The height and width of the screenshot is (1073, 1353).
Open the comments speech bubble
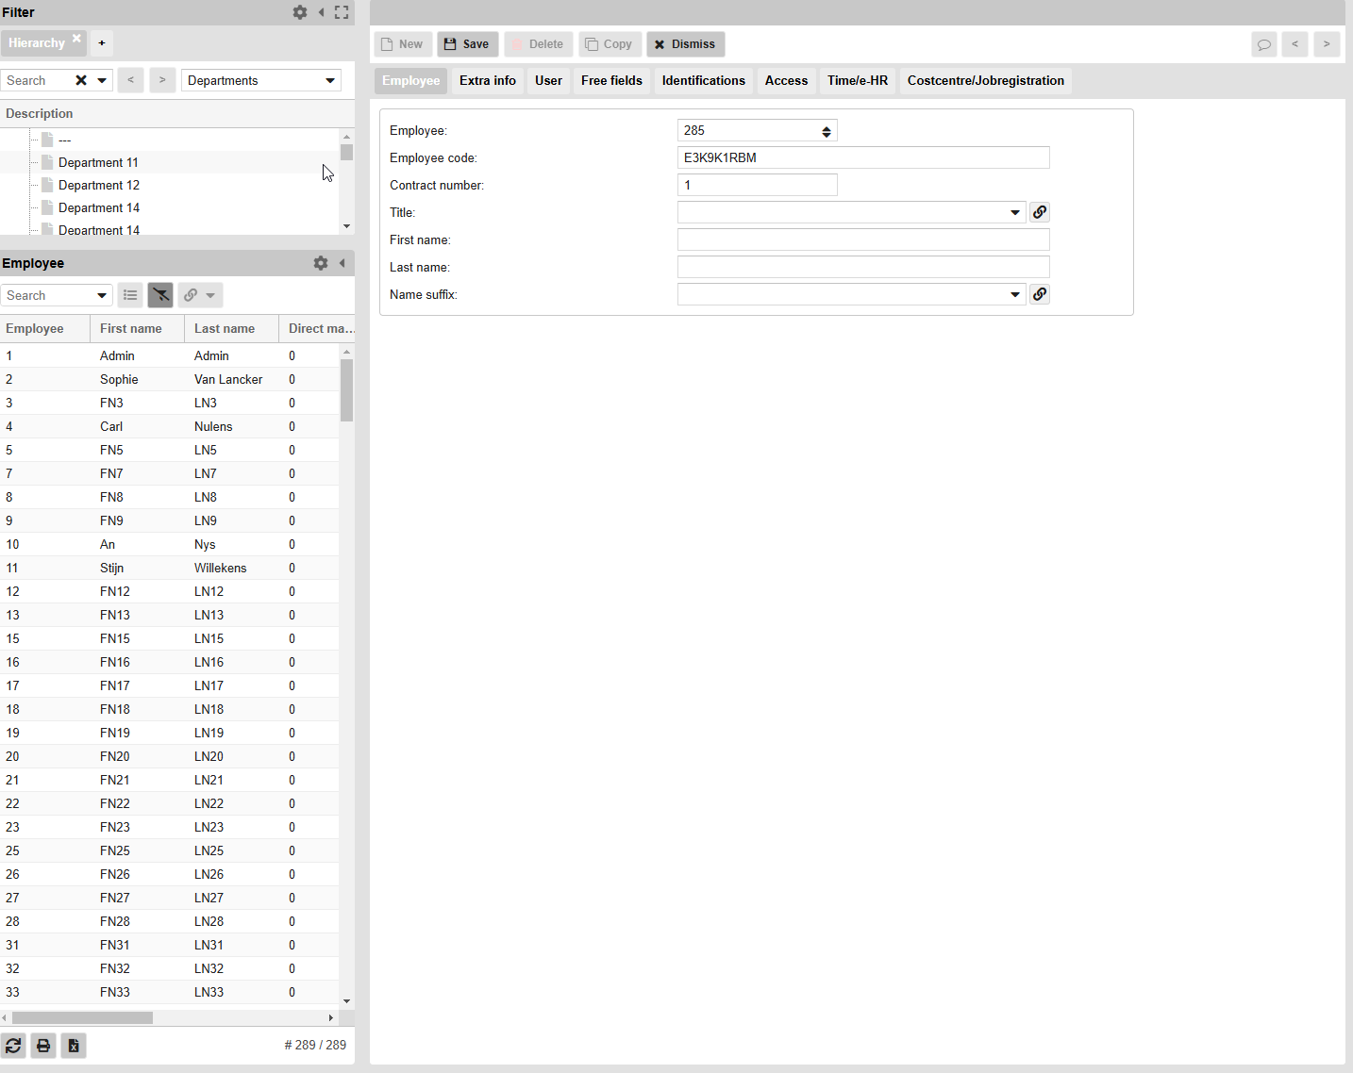(x=1264, y=44)
